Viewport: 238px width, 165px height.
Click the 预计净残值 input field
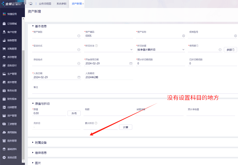211,113
